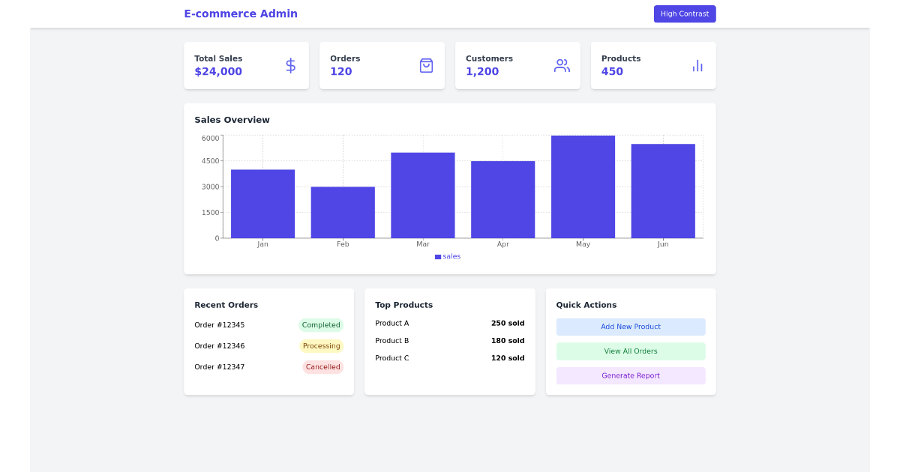Screen dimensions: 900x472
Task: Select the Cancelled badge on Order #12347
Action: 322,366
